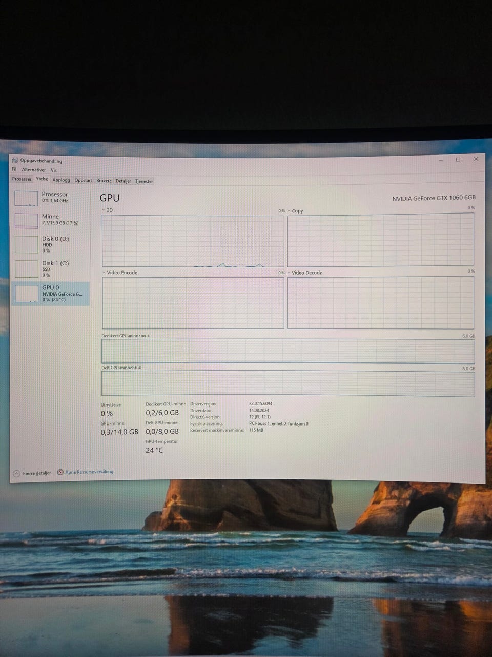Click the 3D usage graph

[193, 241]
